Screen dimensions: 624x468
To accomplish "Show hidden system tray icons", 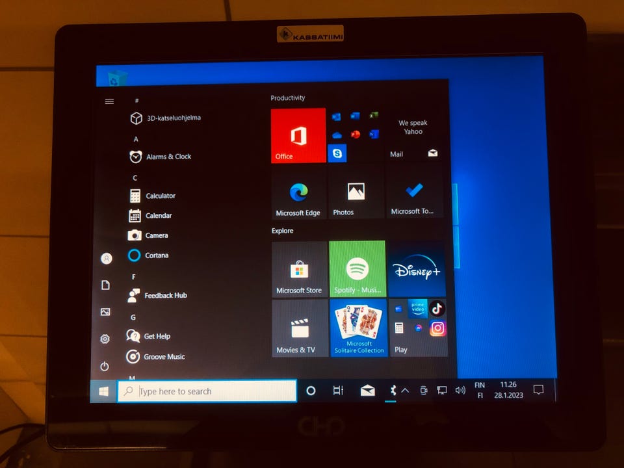I will 405,391.
